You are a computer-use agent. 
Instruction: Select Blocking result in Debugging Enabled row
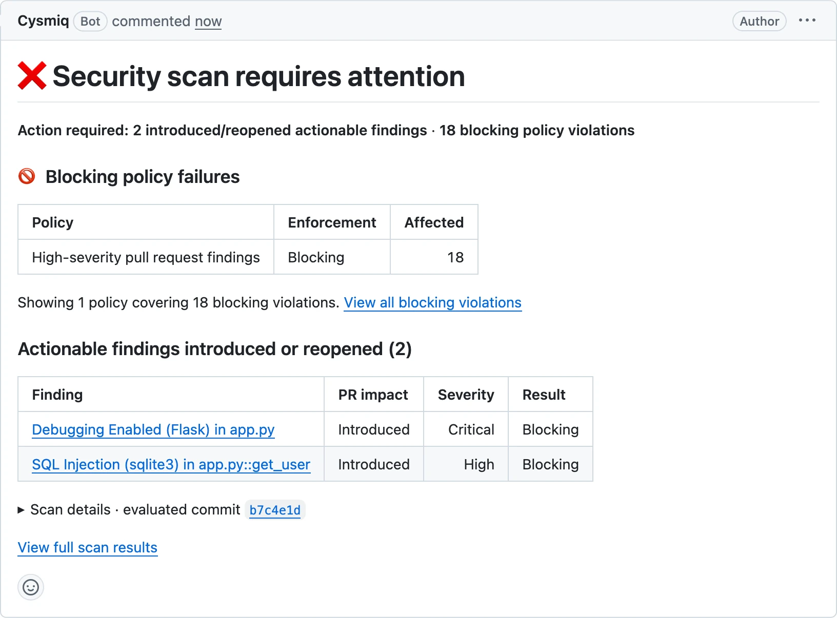[x=550, y=429]
